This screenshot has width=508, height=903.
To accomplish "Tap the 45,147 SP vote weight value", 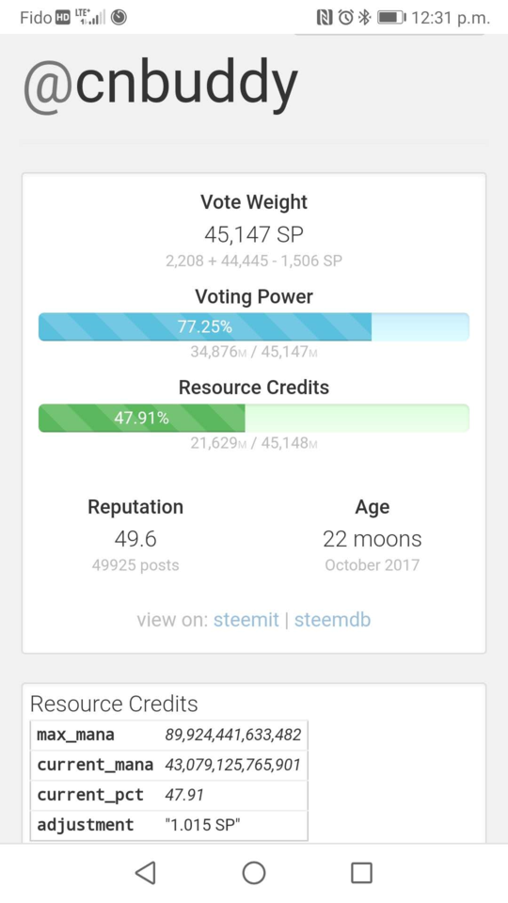I will tap(253, 234).
